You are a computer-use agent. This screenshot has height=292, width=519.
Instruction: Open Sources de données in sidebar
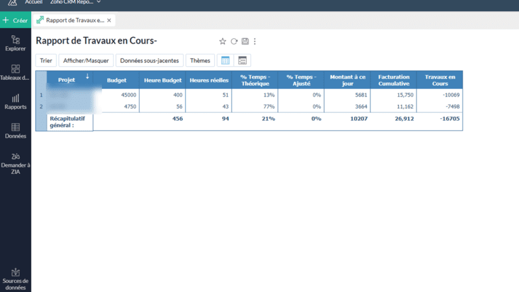point(16,279)
